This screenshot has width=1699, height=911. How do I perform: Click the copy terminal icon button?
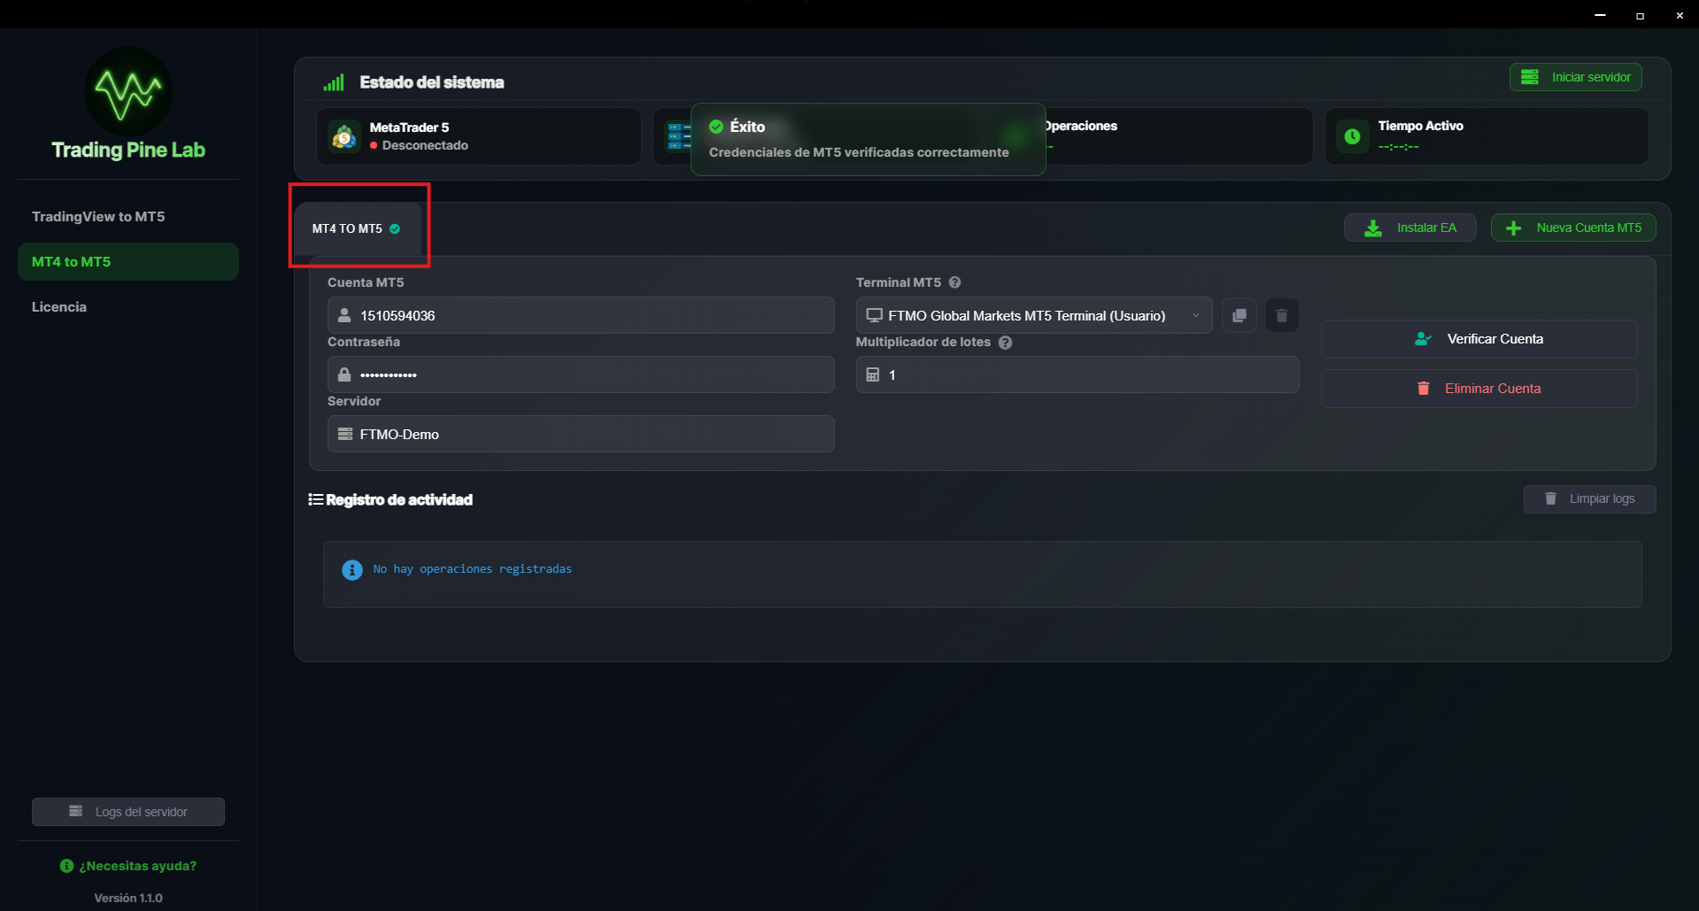(x=1239, y=315)
